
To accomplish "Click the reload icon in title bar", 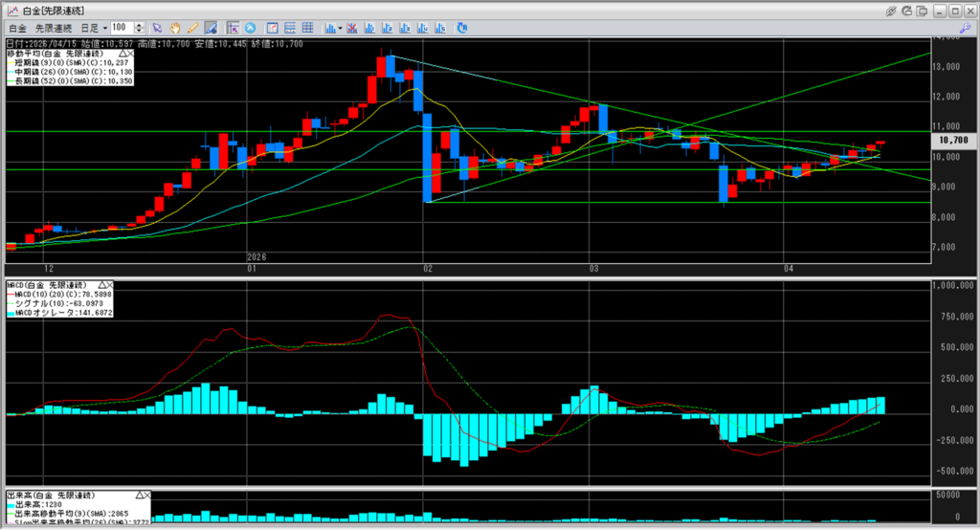I will (907, 10).
